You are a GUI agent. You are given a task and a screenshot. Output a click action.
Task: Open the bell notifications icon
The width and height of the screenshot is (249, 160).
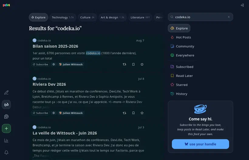pos(6,152)
